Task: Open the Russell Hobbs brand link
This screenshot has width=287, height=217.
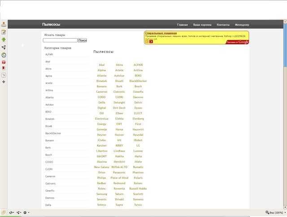Action: (138, 189)
